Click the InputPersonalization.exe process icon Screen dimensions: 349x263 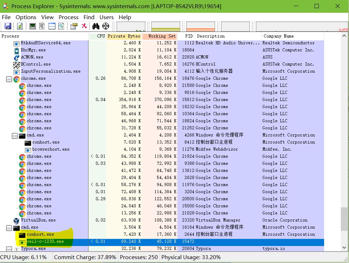click(17, 72)
